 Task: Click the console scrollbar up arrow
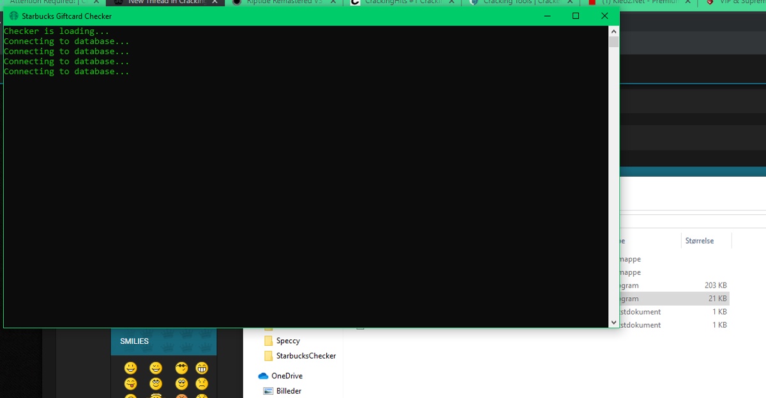614,31
